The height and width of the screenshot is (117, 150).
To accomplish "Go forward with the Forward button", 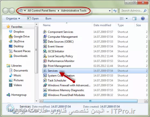I will [12, 11].
